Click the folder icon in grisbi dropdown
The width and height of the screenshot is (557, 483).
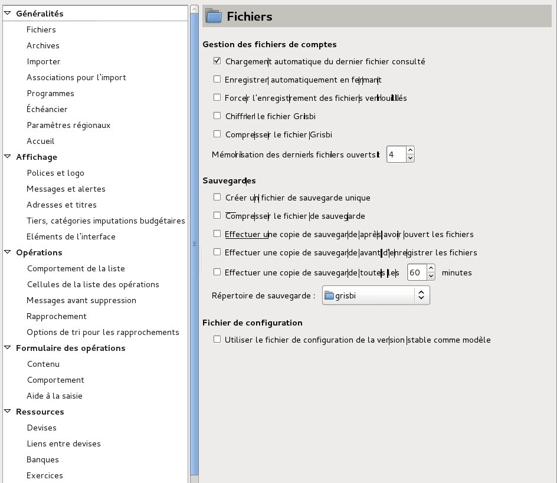click(329, 295)
